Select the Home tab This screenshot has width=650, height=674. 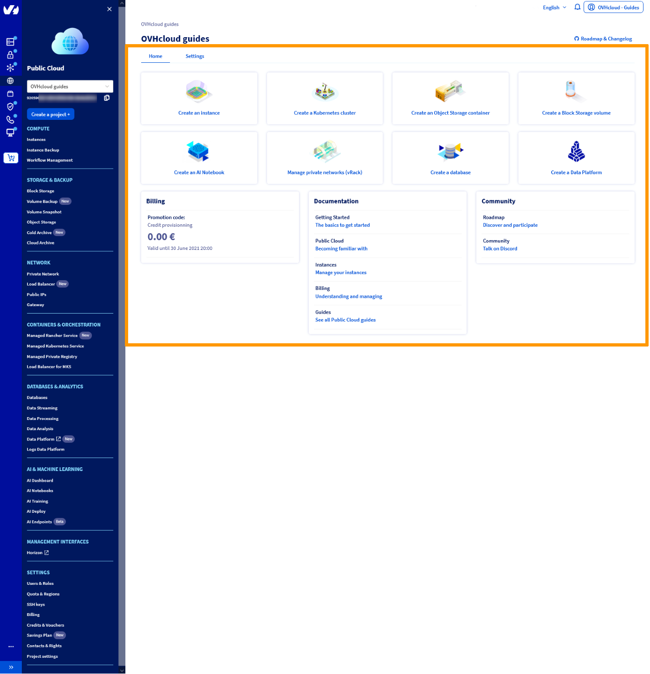pos(156,56)
